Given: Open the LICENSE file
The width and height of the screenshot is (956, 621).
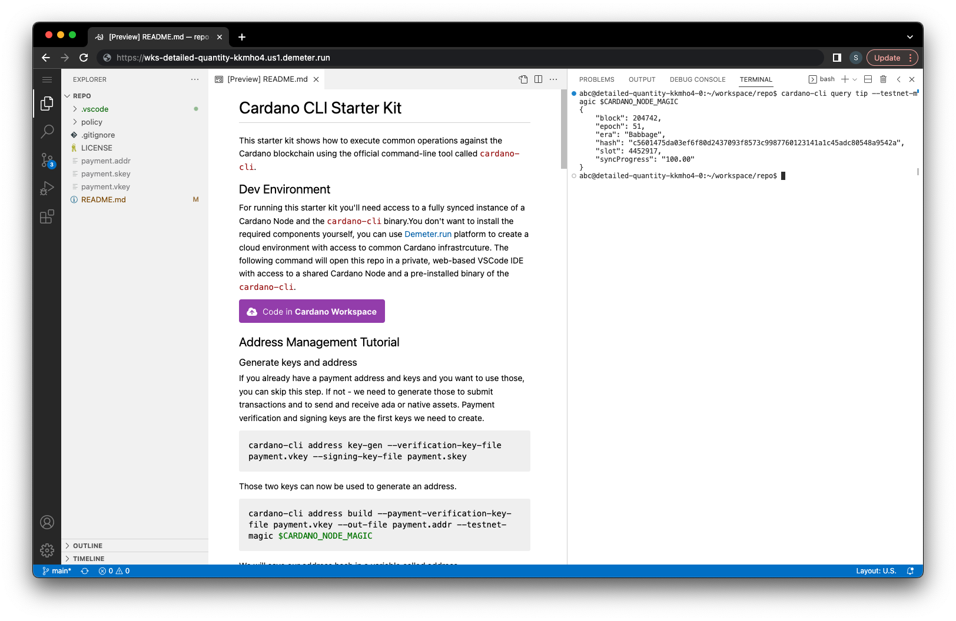Looking at the screenshot, I should point(135,148).
